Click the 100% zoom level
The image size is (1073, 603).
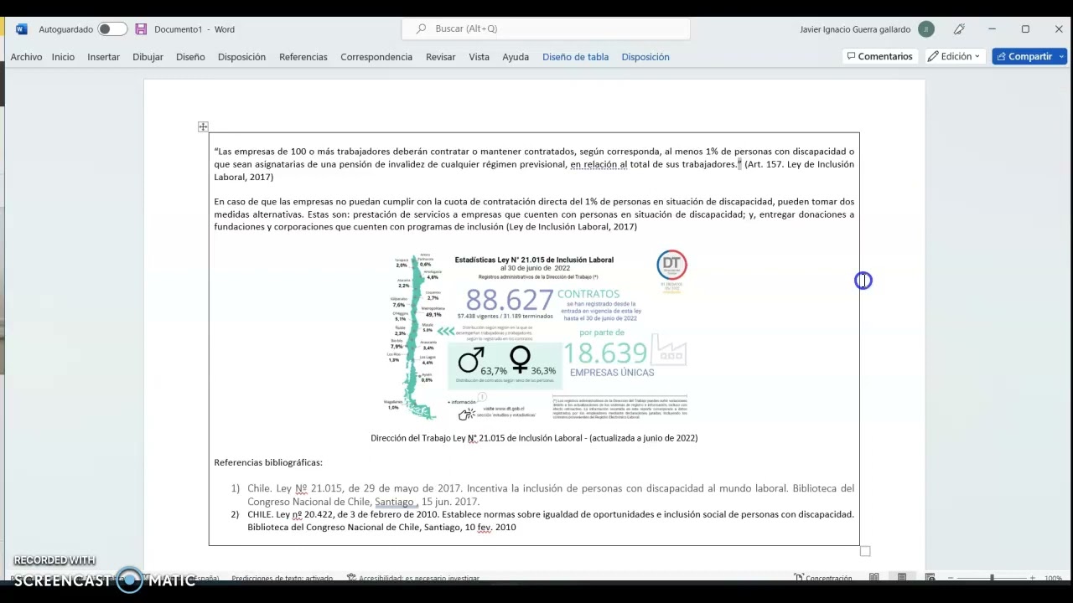[1053, 578]
